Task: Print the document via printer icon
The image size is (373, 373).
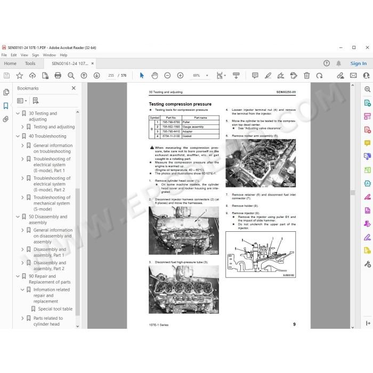Action: [x=58, y=76]
